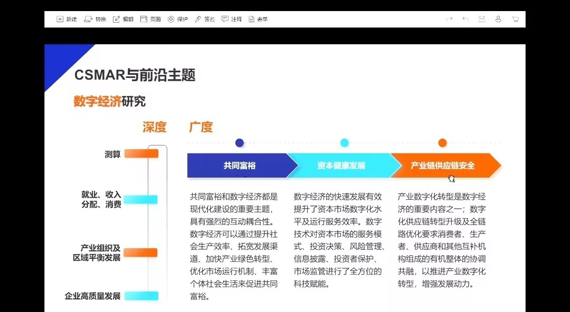Screen dimensions: 570x312
Task: Open the user account icon
Action: (498, 19)
